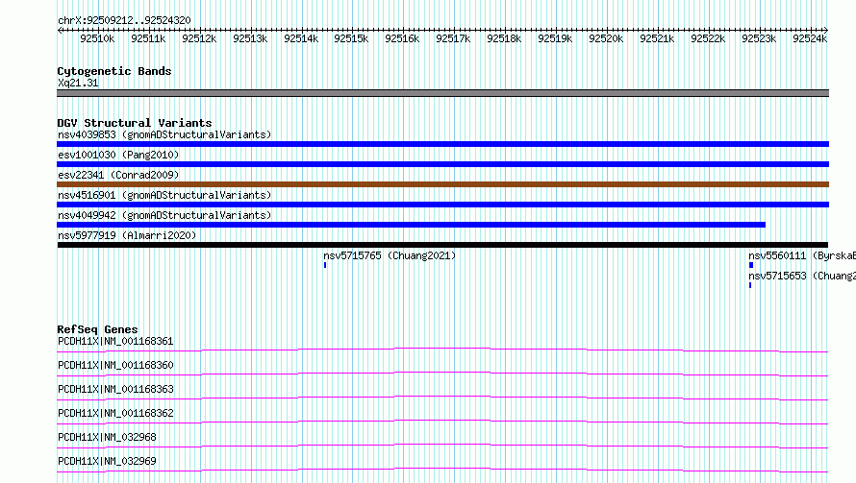Image resolution: width=856 pixels, height=483 pixels.
Task: Click the 92511k ruler tick label
Action: (148, 38)
